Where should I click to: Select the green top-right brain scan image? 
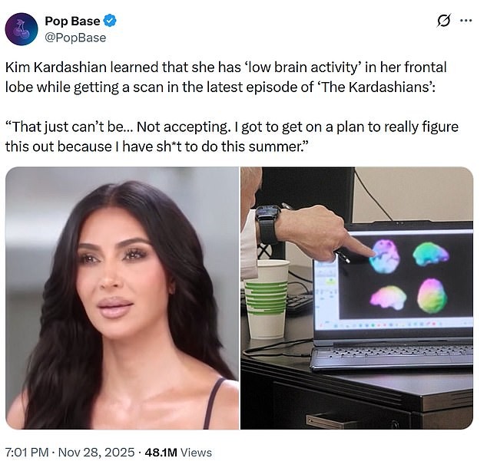click(x=431, y=254)
